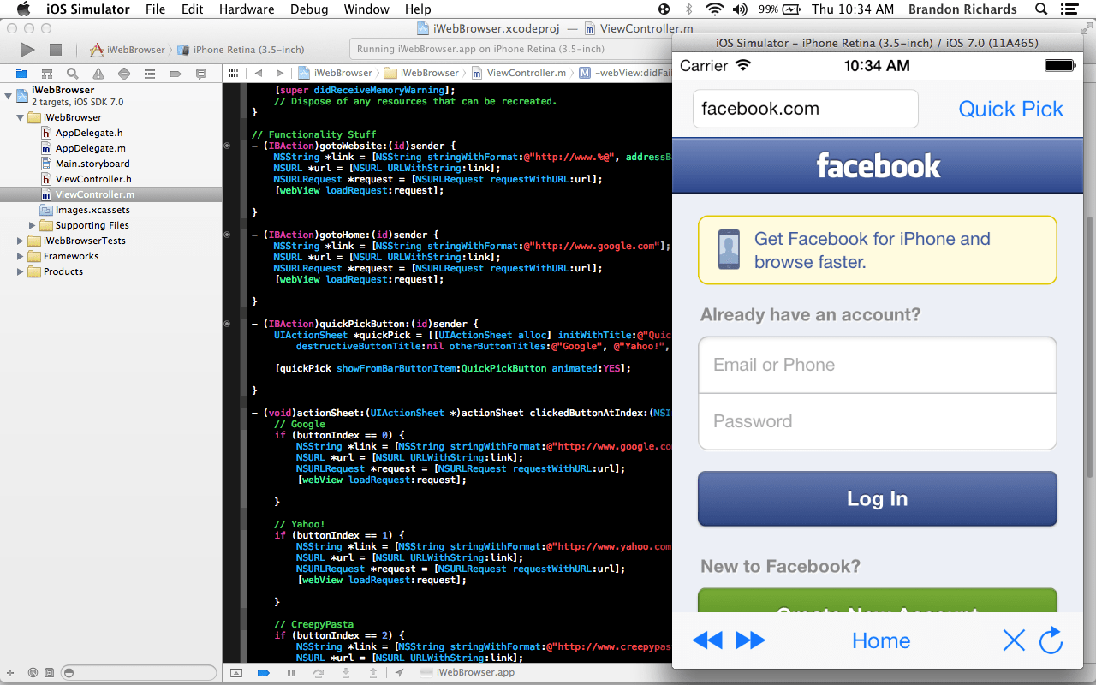Open ViewController.m jump bar segment
1096x685 pixels.
[519, 74]
